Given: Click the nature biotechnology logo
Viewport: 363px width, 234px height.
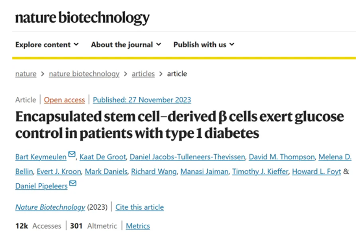Looking at the screenshot, I should 82,18.
